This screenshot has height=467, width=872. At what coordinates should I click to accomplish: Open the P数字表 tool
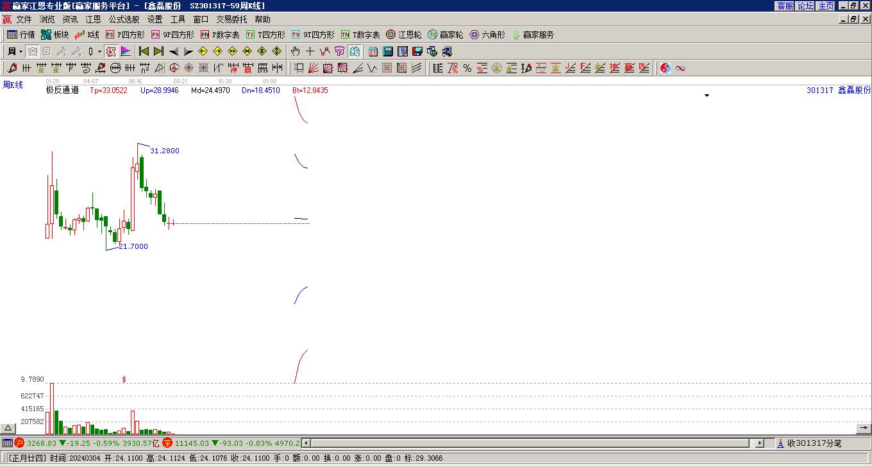tap(220, 35)
